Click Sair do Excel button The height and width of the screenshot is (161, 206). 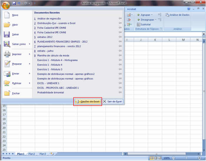click(x=112, y=101)
